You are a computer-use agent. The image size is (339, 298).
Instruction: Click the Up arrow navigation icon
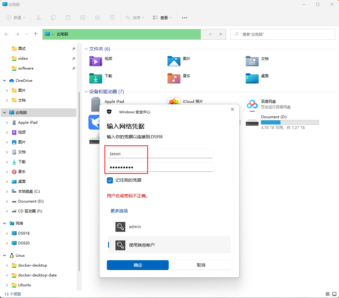coord(36,34)
